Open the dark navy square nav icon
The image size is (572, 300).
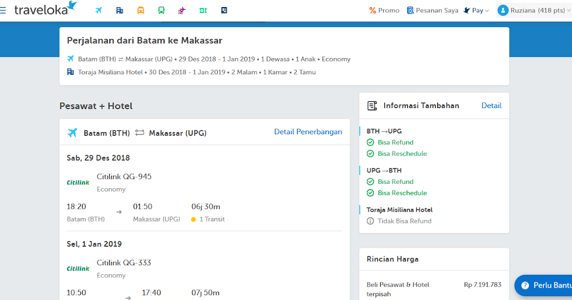click(224, 10)
